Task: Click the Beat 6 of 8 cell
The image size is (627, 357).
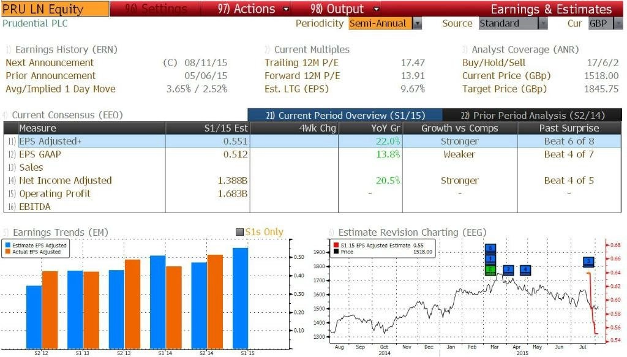Action: pos(569,141)
